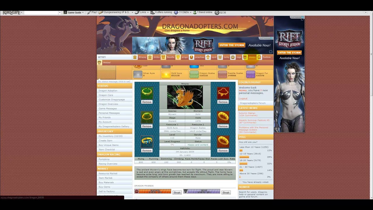Screen dimensions: 373x210
Task: Click the purple dragon friend banner
Action: [202, 191]
